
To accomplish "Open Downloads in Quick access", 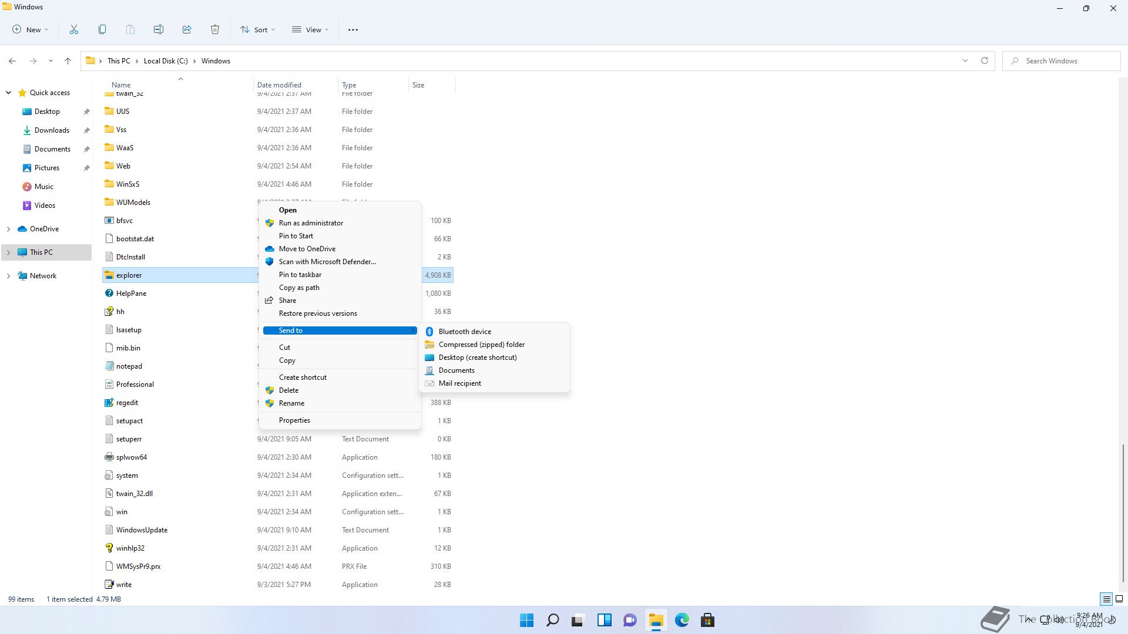I will pos(52,130).
